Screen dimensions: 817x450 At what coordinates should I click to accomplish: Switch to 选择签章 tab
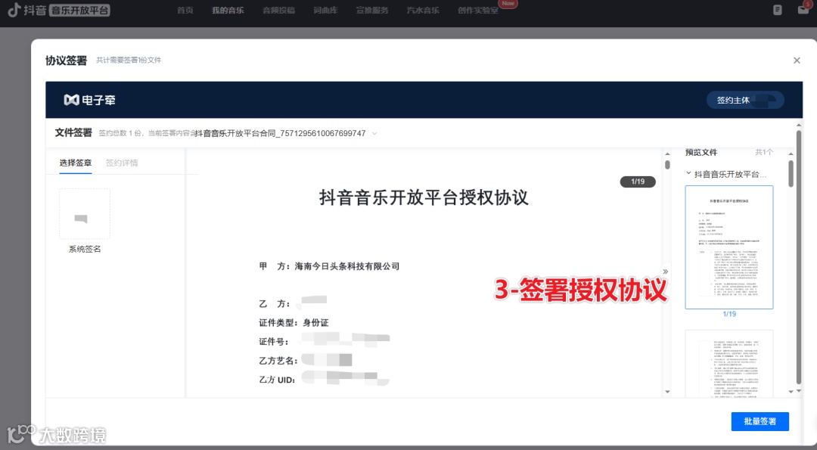(x=76, y=163)
